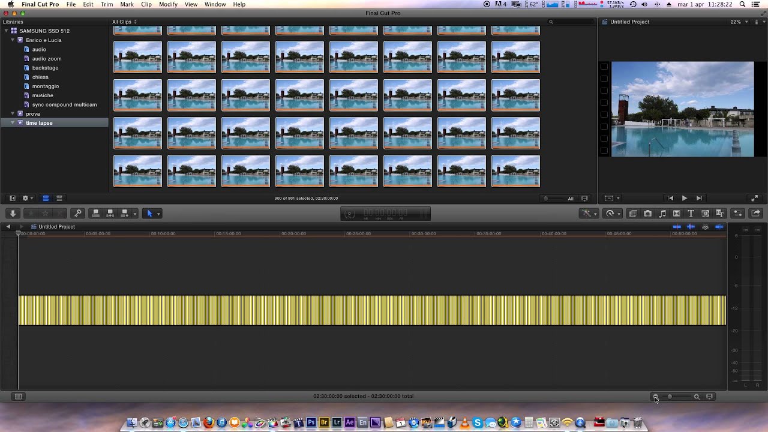The image size is (768, 432).
Task: Click the yellow selected clips in timeline
Action: 372,310
